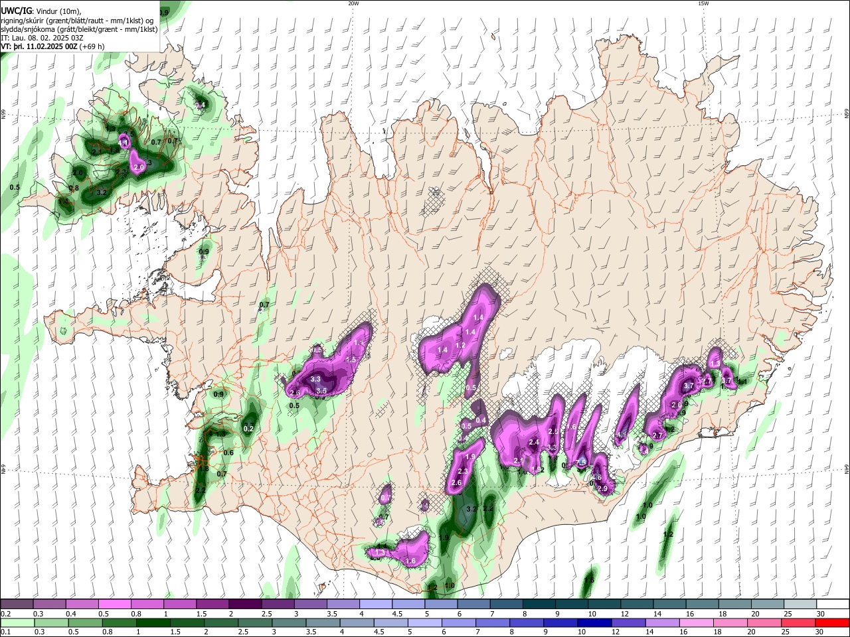Click the "15W" longitude label
The image size is (850, 637).
pyautogui.click(x=703, y=3)
